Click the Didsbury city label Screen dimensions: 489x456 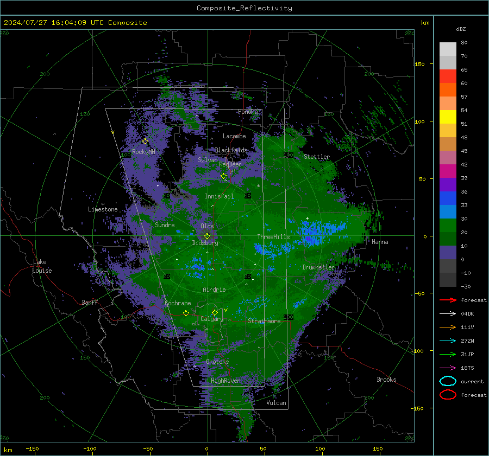point(205,243)
